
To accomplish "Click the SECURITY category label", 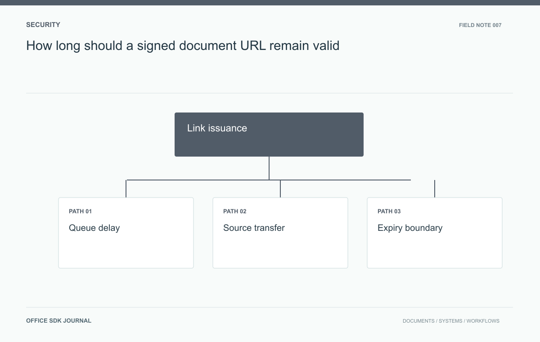I will pyautogui.click(x=43, y=25).
